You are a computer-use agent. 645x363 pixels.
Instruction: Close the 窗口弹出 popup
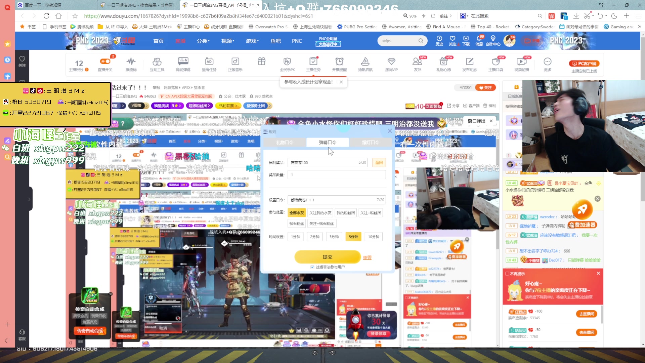tap(491, 121)
